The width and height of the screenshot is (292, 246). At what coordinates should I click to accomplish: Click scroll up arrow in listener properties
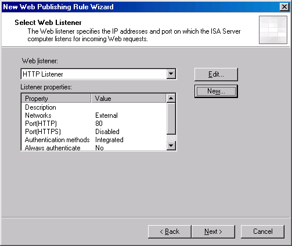pyautogui.click(x=171, y=98)
